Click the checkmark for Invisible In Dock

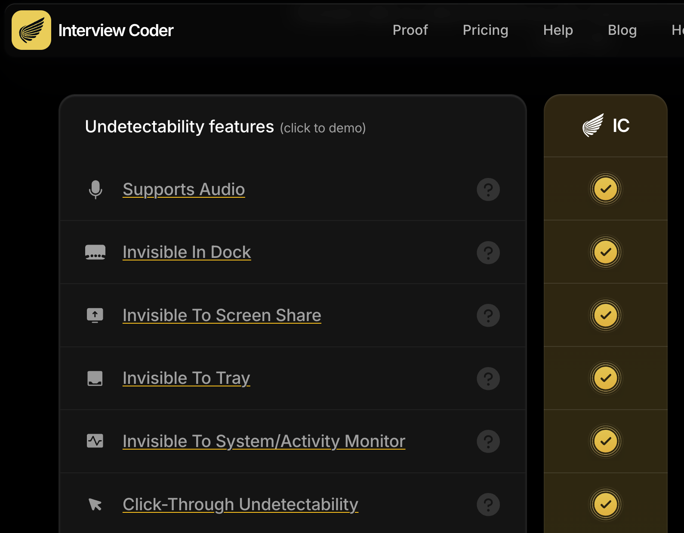pos(605,252)
